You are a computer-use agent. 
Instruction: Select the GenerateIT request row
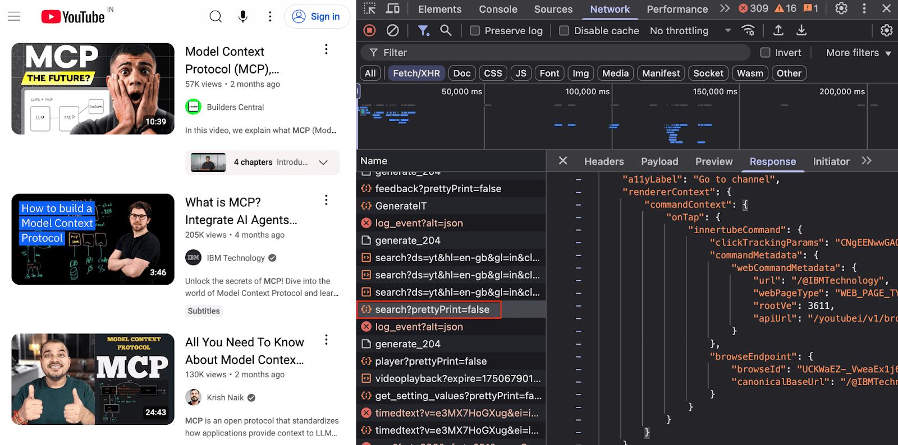(451, 206)
